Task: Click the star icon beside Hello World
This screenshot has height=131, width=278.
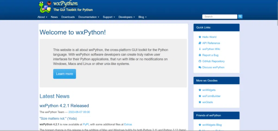Action: 200,37
